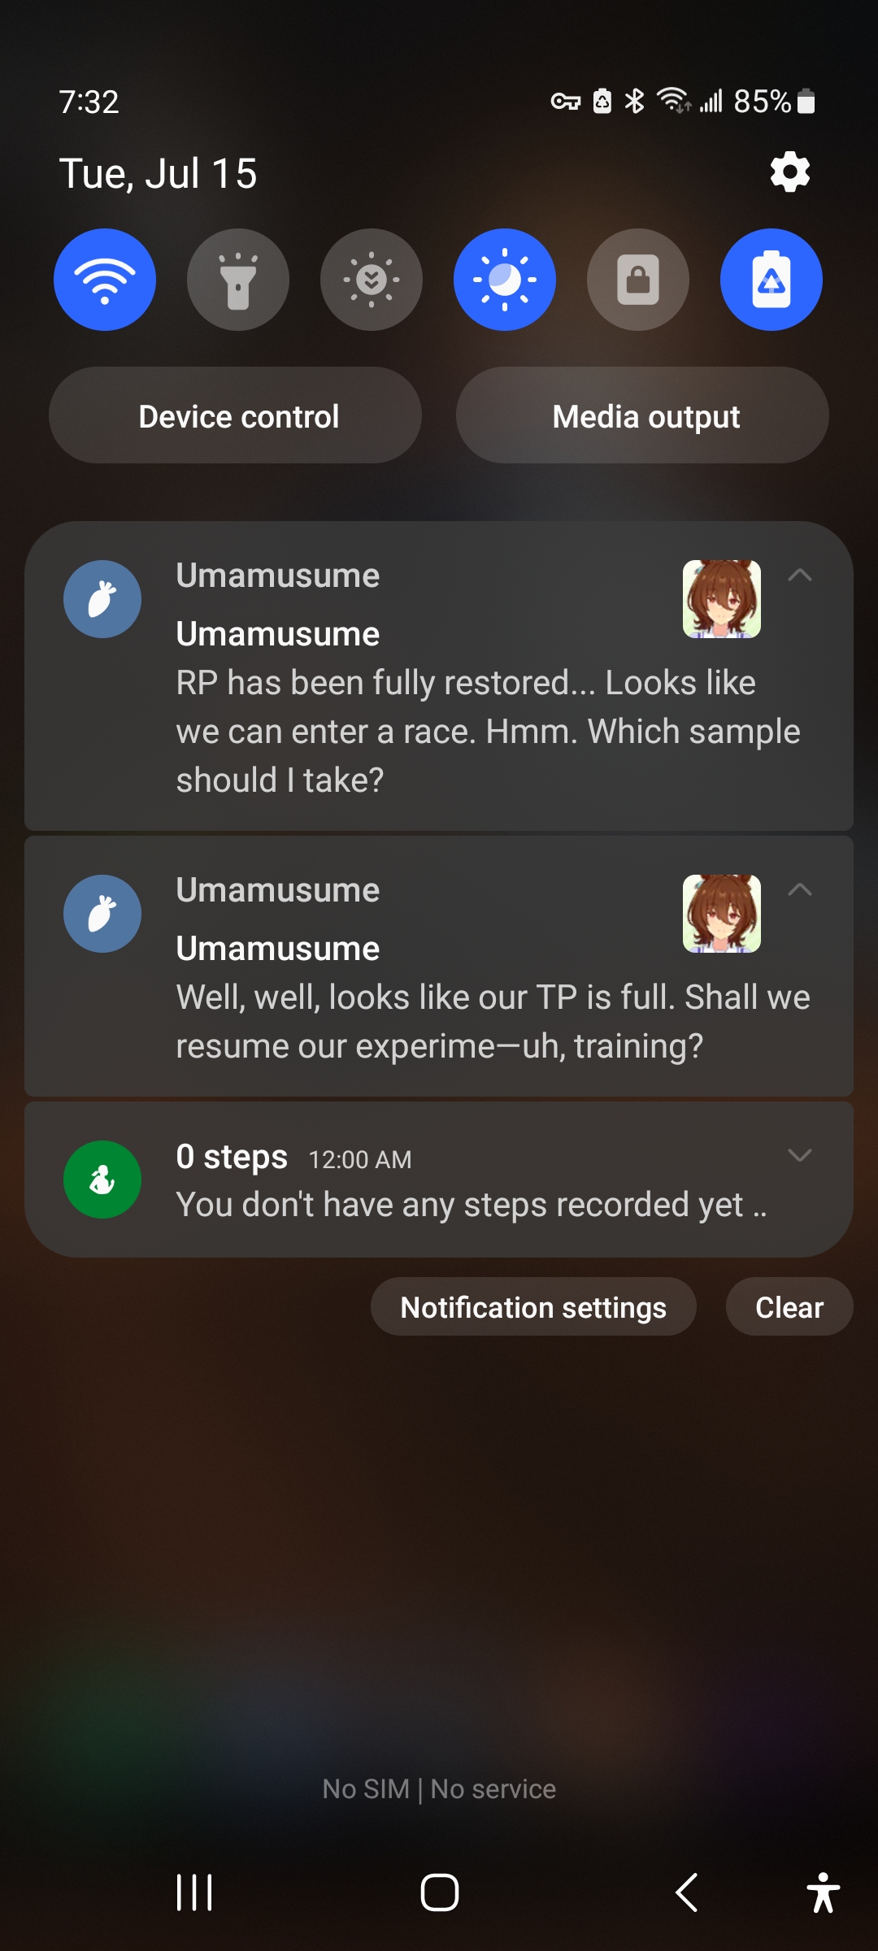Toggle the extra dim quick setting

point(372,280)
